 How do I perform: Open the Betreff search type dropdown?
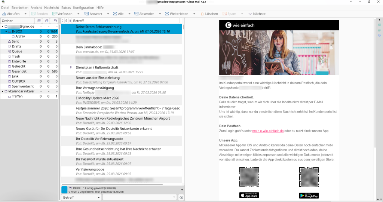pos(81,197)
